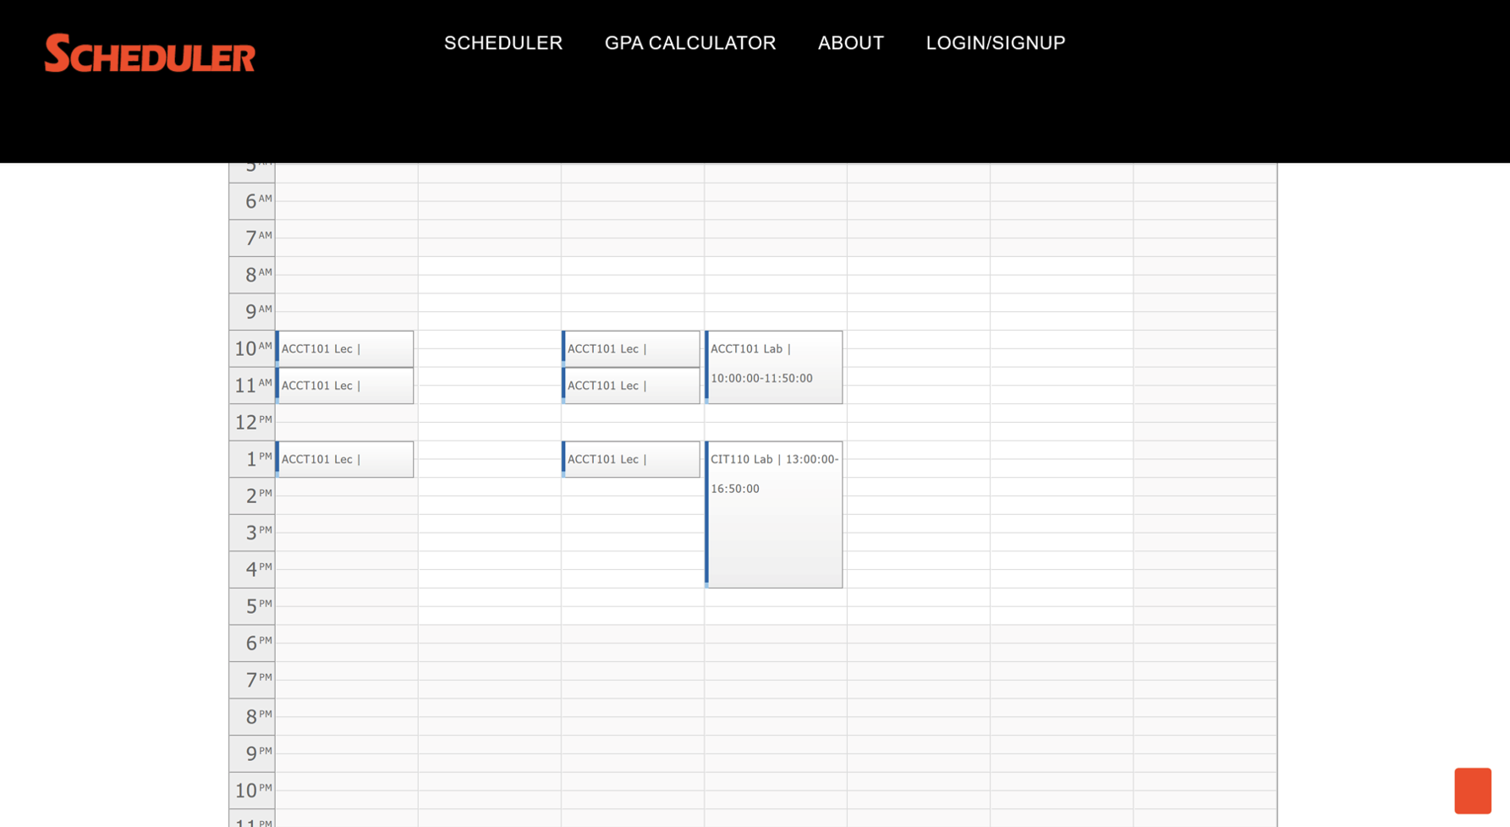Click the 7 AM time label
Viewport: 1510px width, 827px height.
pyautogui.click(x=252, y=238)
